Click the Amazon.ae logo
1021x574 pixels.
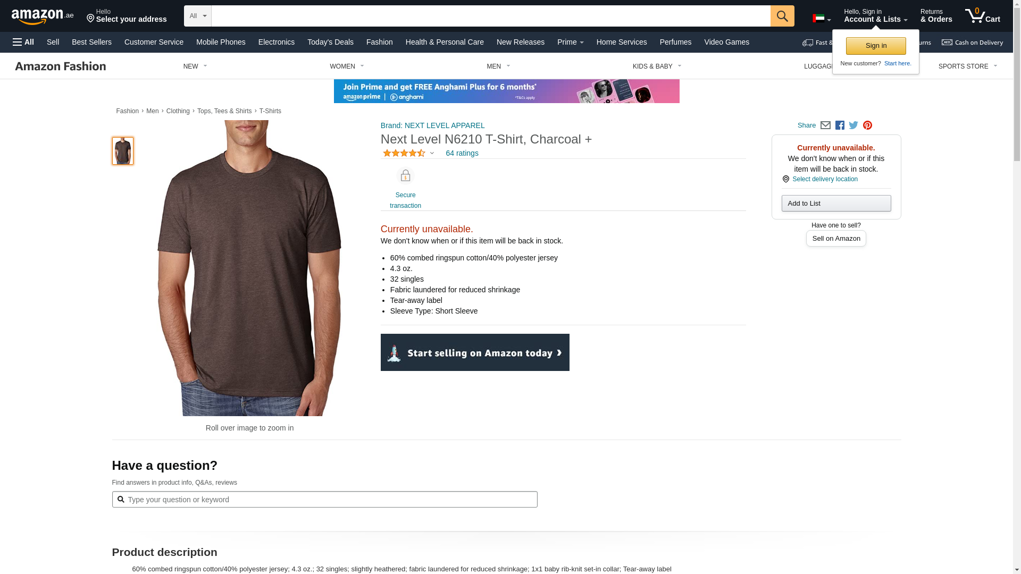click(43, 16)
